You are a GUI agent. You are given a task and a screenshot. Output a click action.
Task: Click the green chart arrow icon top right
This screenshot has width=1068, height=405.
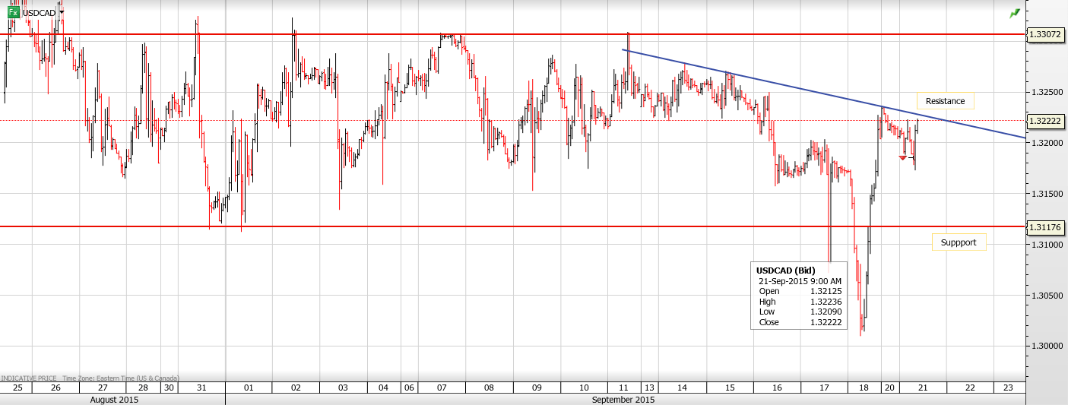[1014, 13]
